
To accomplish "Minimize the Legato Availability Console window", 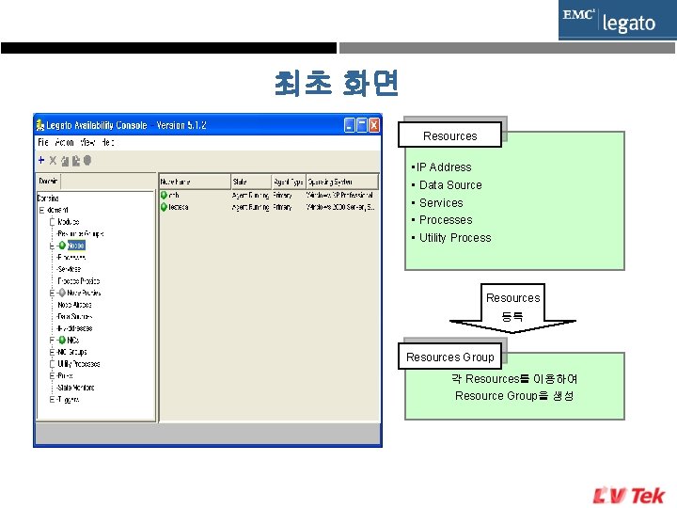I will coord(350,125).
